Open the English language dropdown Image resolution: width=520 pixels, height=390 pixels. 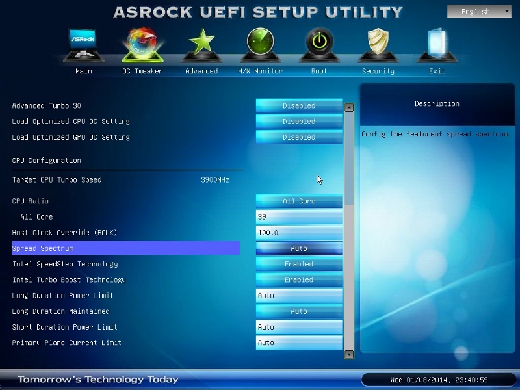pyautogui.click(x=479, y=12)
